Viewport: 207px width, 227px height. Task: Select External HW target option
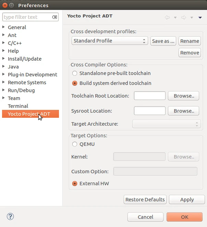[x=75, y=184]
